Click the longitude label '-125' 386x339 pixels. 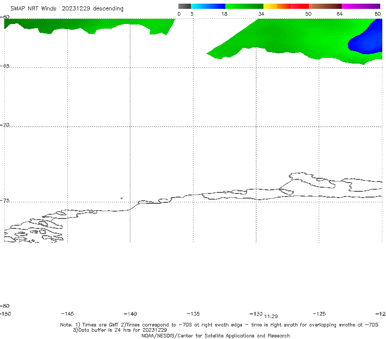(319, 314)
